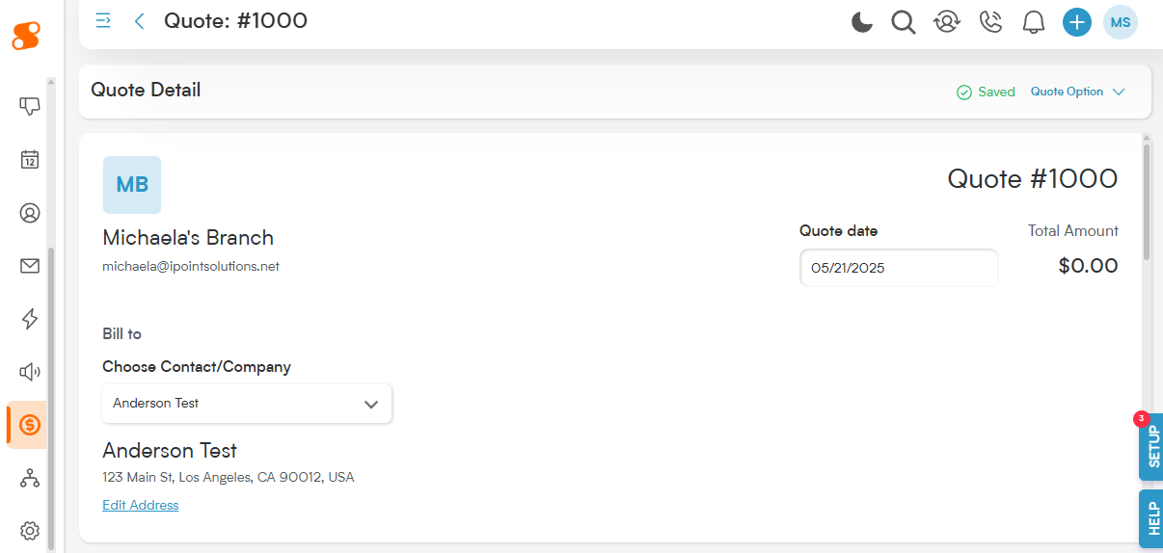Click the blue plus add button
Image resolution: width=1163 pixels, height=553 pixels.
click(x=1077, y=22)
